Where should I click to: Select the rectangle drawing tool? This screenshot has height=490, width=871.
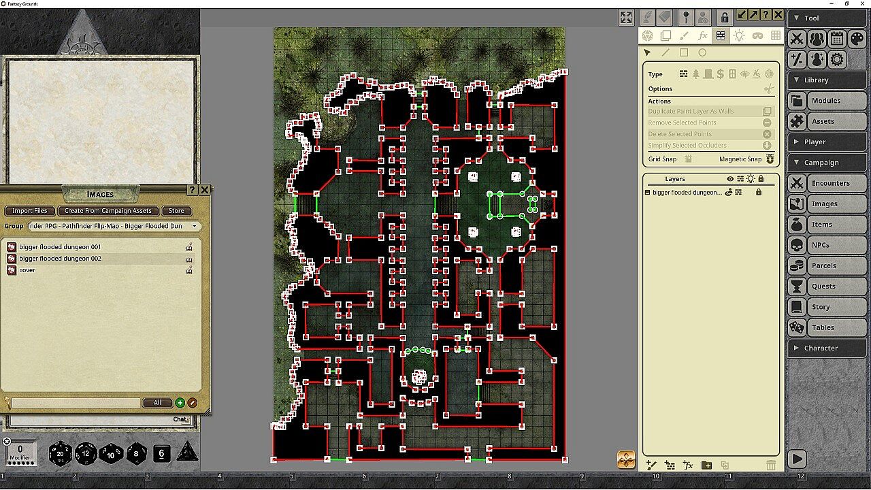tap(684, 52)
